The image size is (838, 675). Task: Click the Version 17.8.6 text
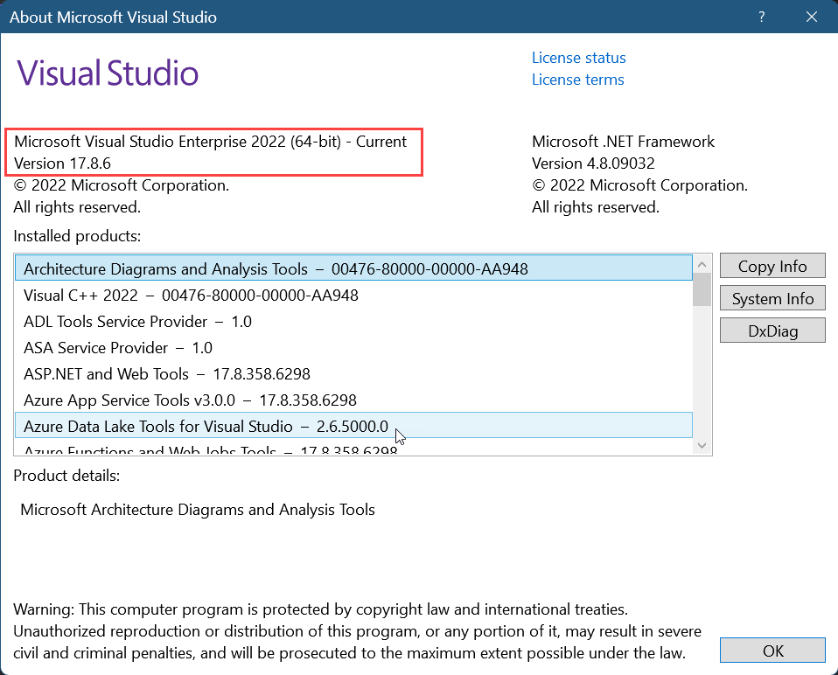click(62, 164)
